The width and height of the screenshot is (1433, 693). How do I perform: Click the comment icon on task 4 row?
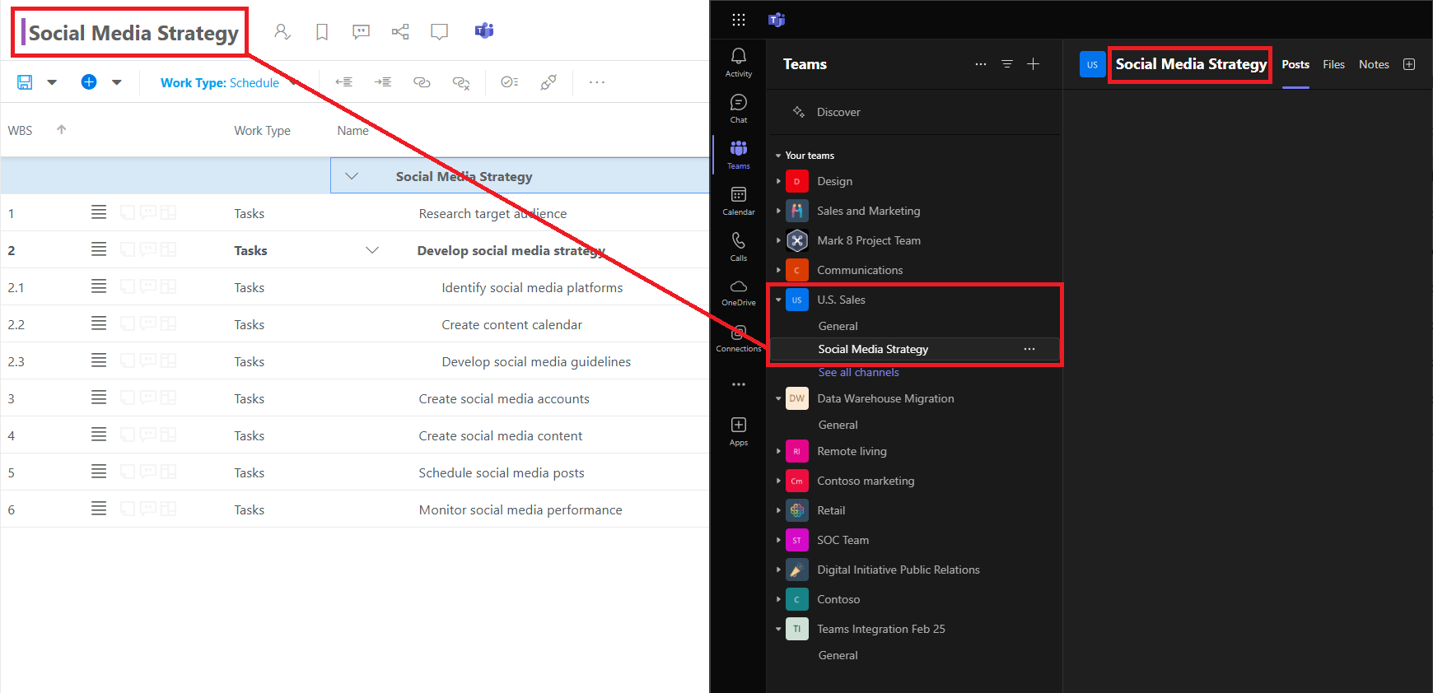pos(148,435)
